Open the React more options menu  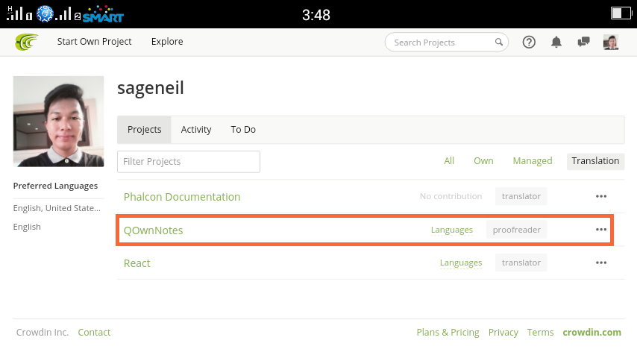click(x=601, y=263)
